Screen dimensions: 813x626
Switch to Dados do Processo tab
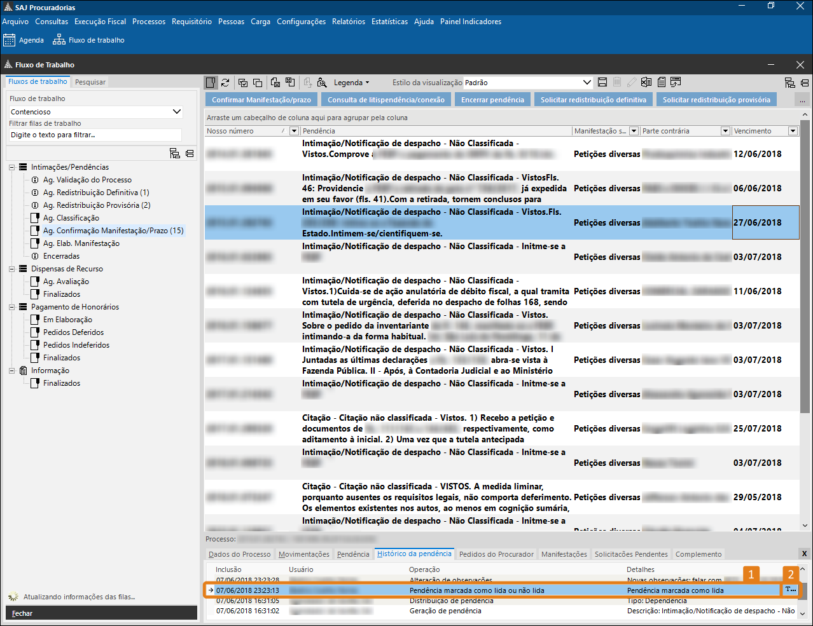tap(240, 554)
